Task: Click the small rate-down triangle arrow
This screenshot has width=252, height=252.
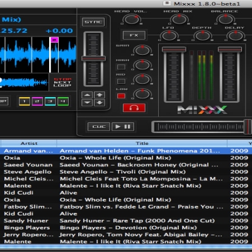Action: [x=87, y=103]
